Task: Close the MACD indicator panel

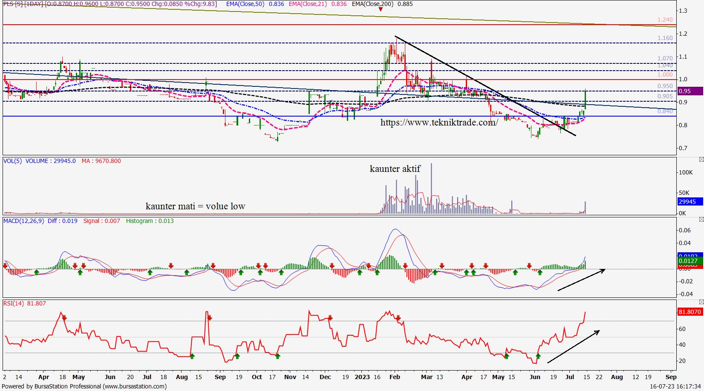Action: click(701, 220)
